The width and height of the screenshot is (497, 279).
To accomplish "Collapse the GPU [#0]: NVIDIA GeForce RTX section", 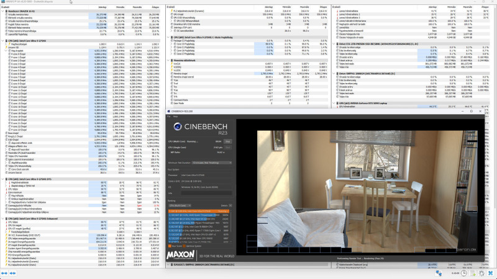I will pos(334,103).
